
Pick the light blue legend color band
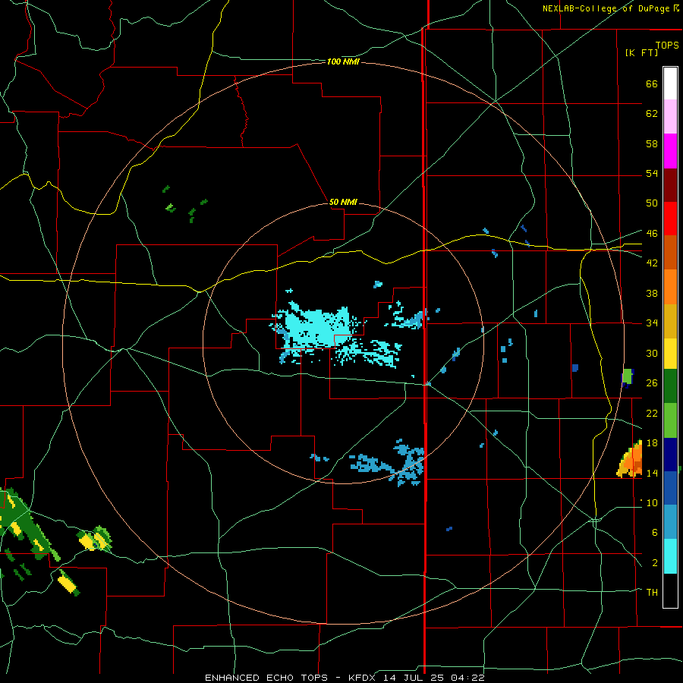pyautogui.click(x=670, y=522)
